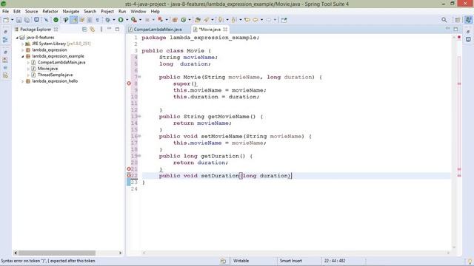Click the Package Explorer horizontal scrollbar thumb
474x266 pixels.
coord(57,253)
